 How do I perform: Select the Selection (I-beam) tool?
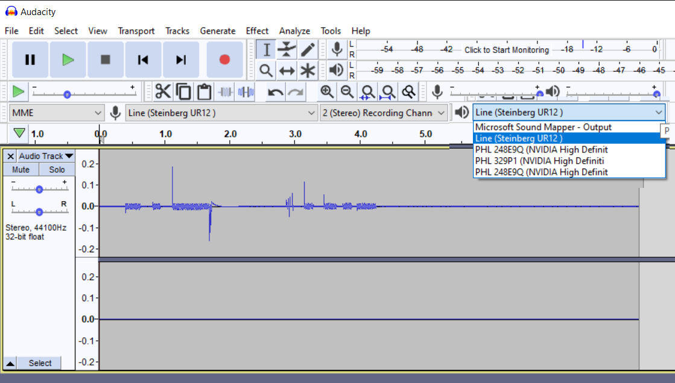[x=267, y=49]
